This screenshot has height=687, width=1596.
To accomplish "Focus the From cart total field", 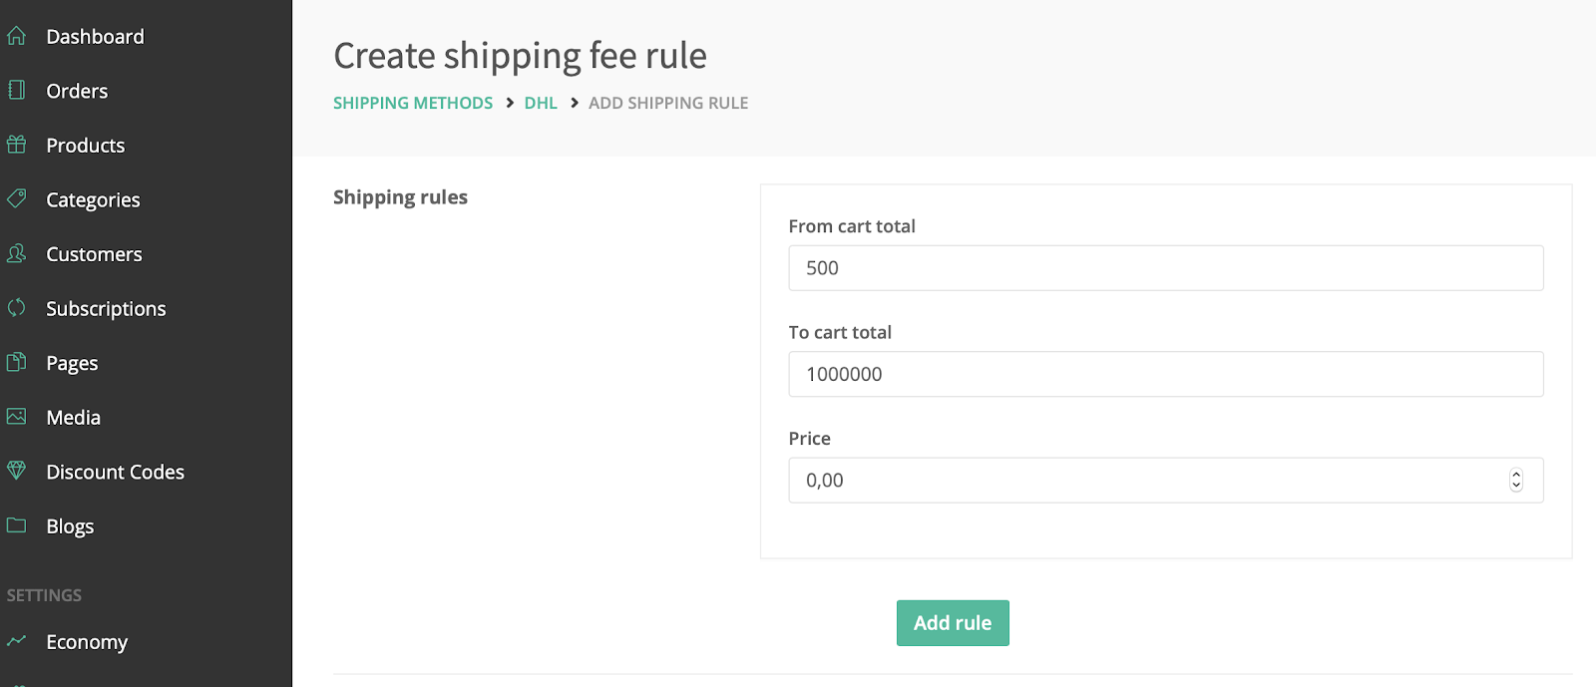I will pyautogui.click(x=1166, y=268).
